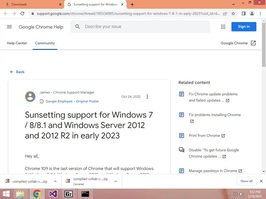Show hidden system tray icons
Image resolution: width=266 pixels, height=199 pixels.
pos(229,194)
